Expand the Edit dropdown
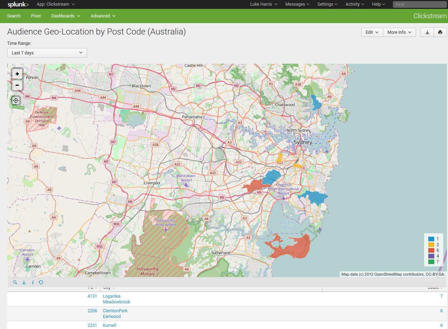The image size is (448, 329). point(372,32)
